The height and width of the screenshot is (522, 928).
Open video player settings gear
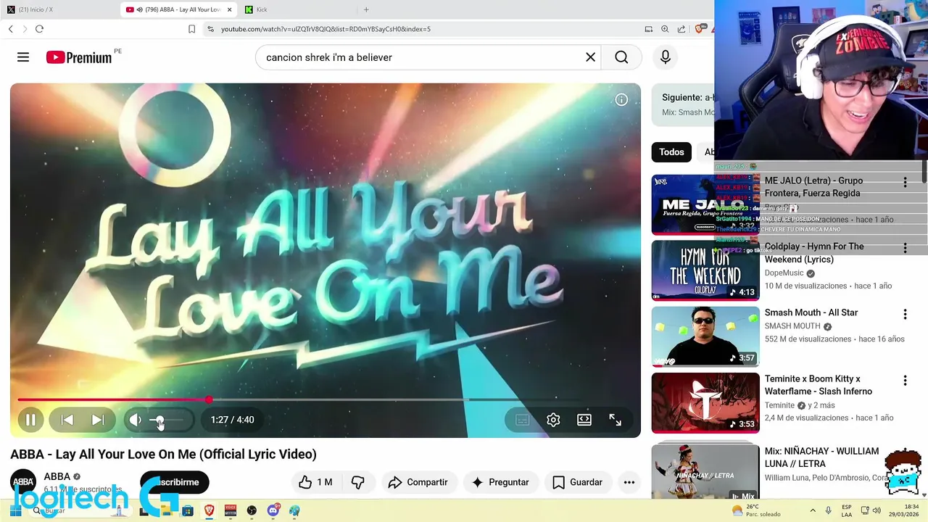coord(553,420)
